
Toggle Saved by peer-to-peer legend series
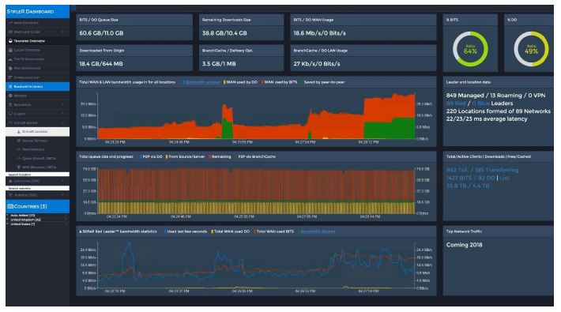point(322,82)
